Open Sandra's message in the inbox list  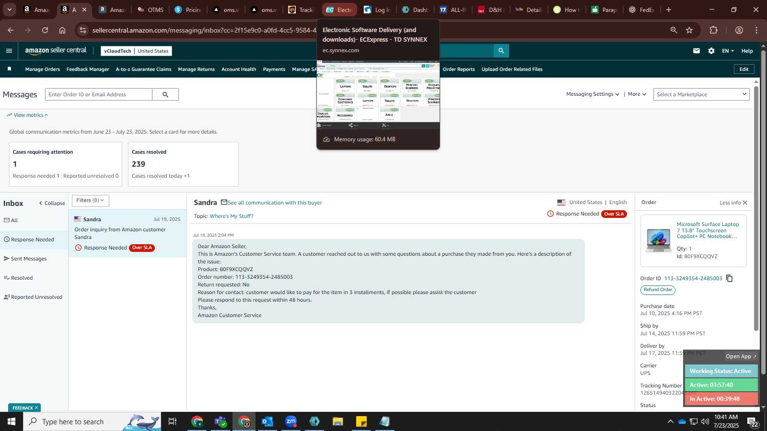click(x=128, y=234)
